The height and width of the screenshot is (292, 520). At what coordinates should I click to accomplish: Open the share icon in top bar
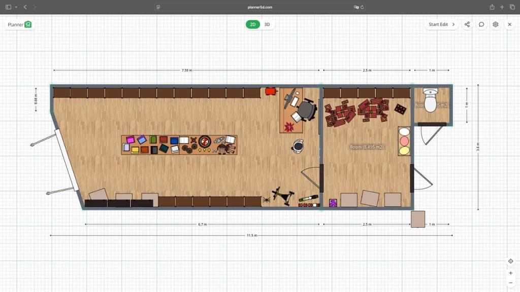[467, 24]
